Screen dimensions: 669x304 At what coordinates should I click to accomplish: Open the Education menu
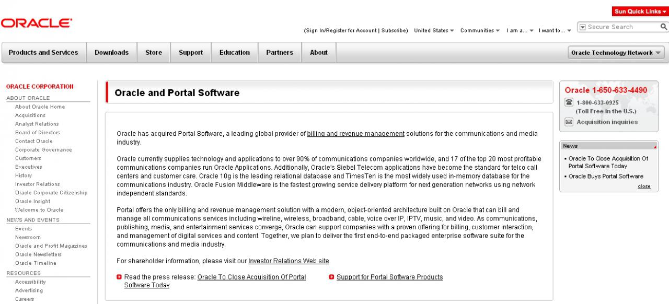tap(235, 53)
